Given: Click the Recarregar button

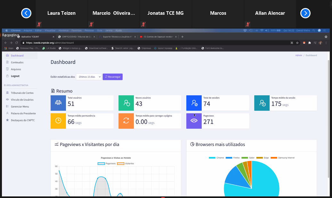Looking at the screenshot, I should (x=113, y=77).
